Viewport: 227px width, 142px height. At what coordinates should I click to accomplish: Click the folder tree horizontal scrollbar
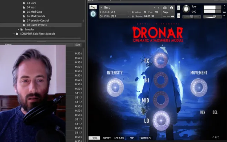(40, 38)
